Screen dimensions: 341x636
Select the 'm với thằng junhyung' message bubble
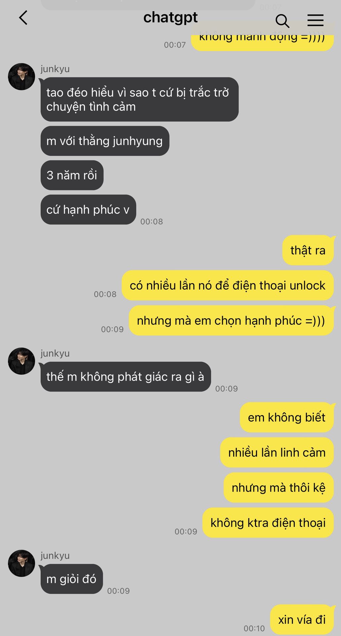tap(105, 141)
